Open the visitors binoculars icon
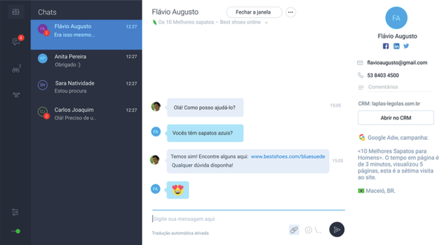The width and height of the screenshot is (445, 245). point(16,69)
